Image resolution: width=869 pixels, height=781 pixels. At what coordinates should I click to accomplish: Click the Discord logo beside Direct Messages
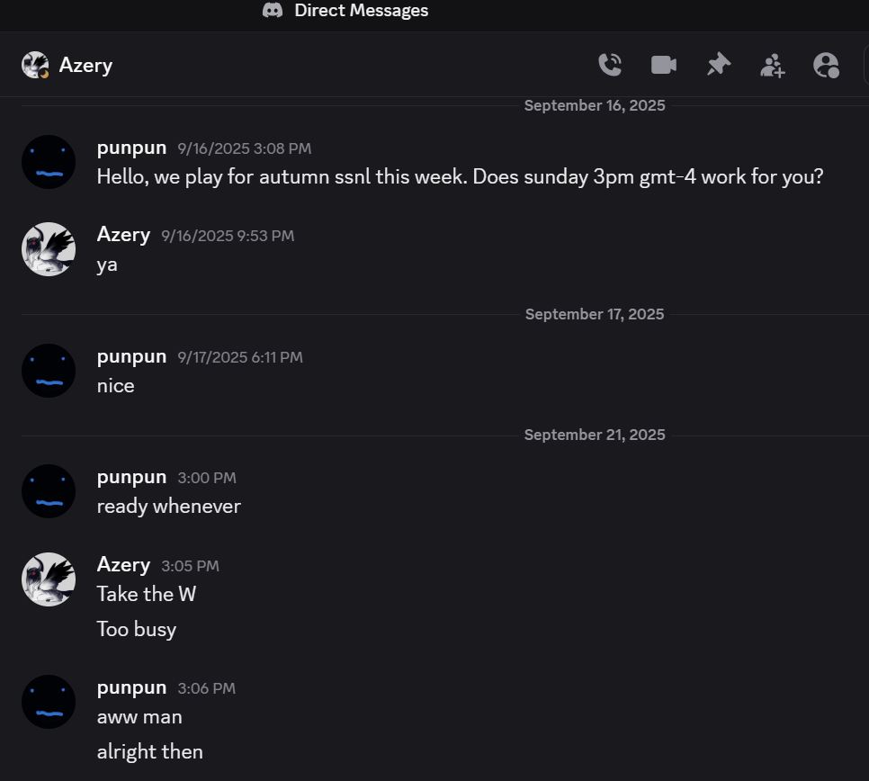(x=273, y=11)
